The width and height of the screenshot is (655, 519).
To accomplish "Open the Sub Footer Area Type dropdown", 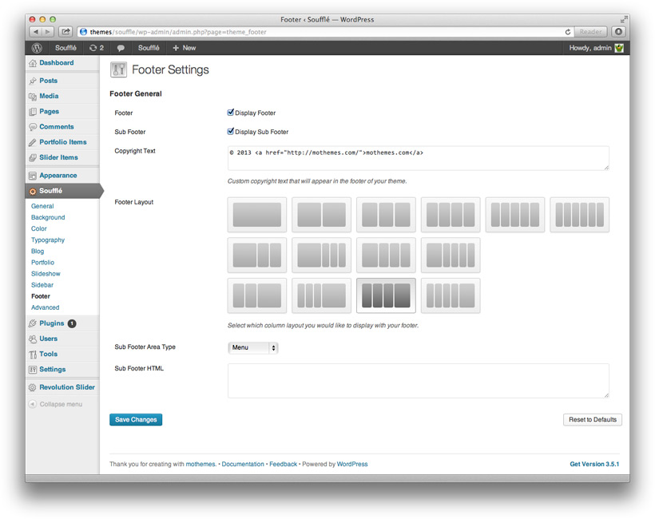I will (x=252, y=348).
